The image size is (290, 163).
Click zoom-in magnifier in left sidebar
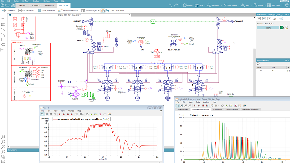pyautogui.click(x=3, y=137)
